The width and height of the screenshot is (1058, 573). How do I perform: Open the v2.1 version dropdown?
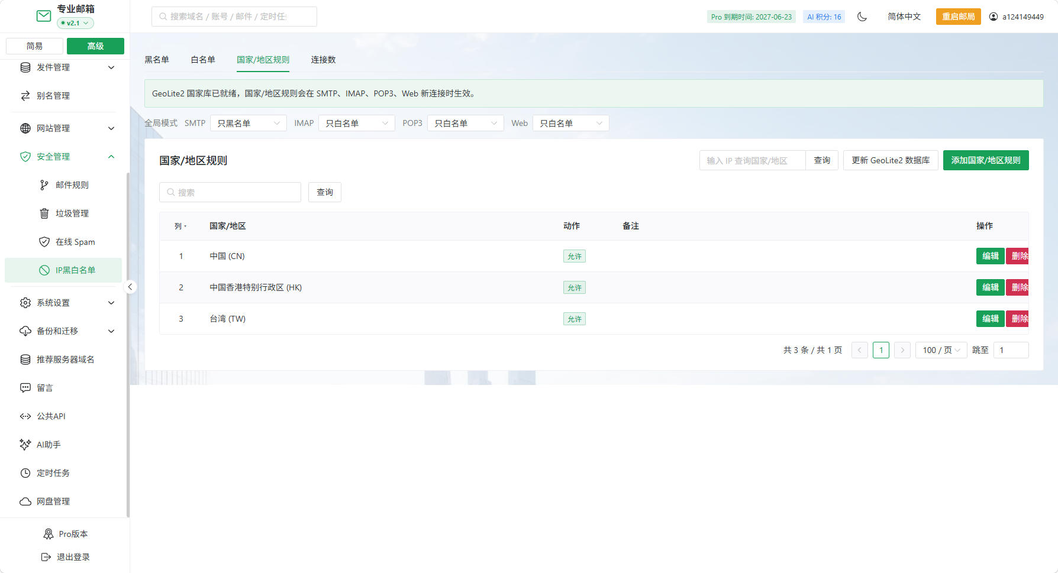click(x=75, y=23)
